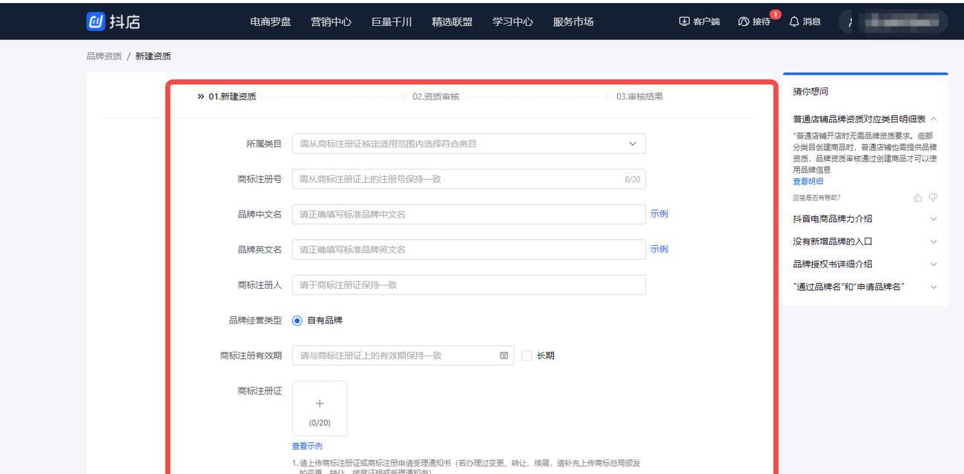Viewport: 964px width, 474px height.
Task: Open the 客户端 download icon
Action: pos(683,21)
